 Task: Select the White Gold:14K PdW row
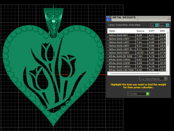tap(137, 70)
